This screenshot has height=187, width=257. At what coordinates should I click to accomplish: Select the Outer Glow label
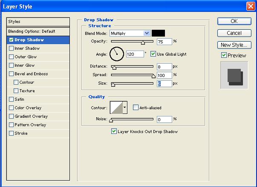26,57
